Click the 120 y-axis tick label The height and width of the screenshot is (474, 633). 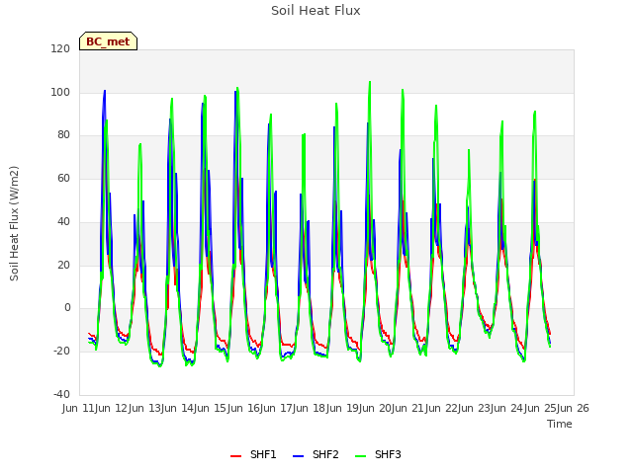click(x=60, y=48)
